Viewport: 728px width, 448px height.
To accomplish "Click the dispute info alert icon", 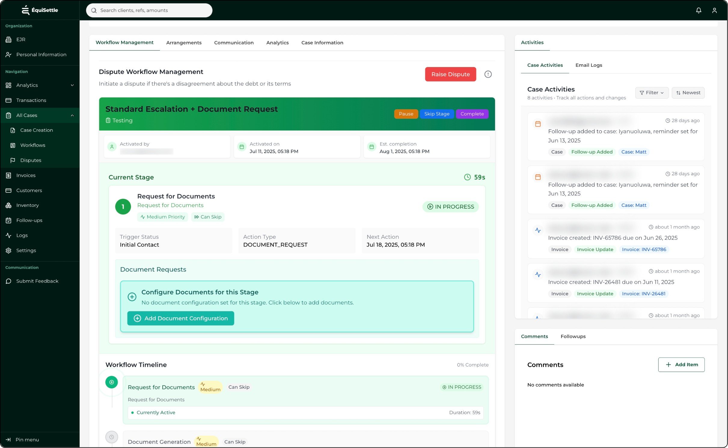I will 488,74.
